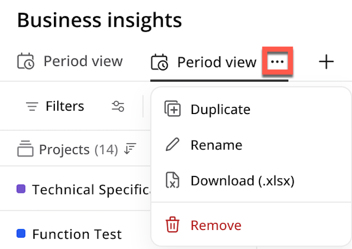Select the active second Period view tab
Image resolution: width=352 pixels, height=249 pixels.
(x=204, y=62)
